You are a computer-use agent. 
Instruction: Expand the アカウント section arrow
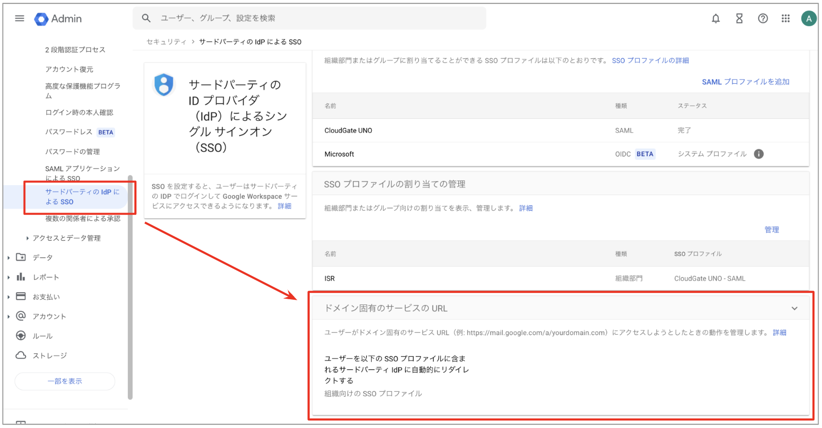pyautogui.click(x=9, y=317)
